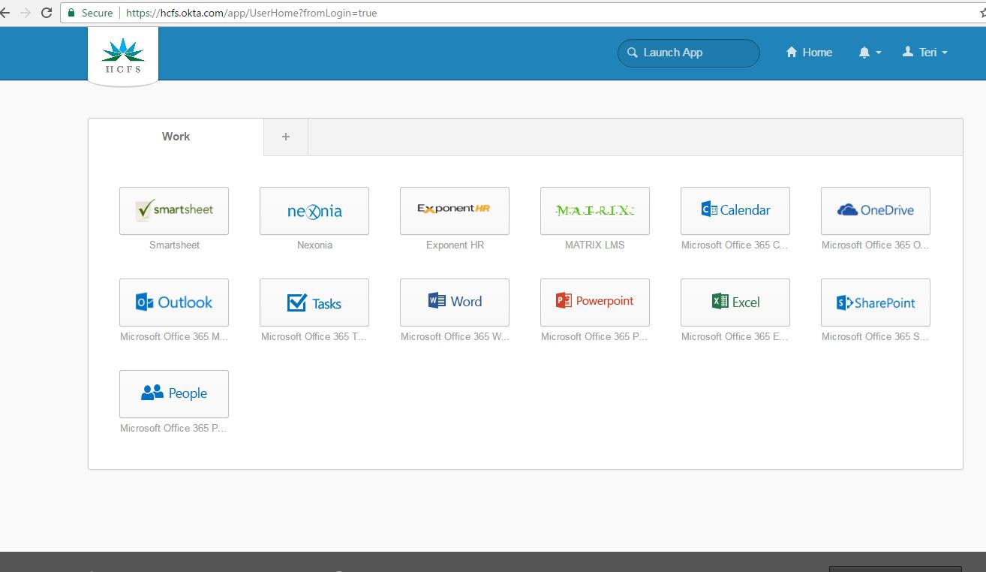Open Outlook mail app tile
The height and width of the screenshot is (572, 986).
coord(174,303)
